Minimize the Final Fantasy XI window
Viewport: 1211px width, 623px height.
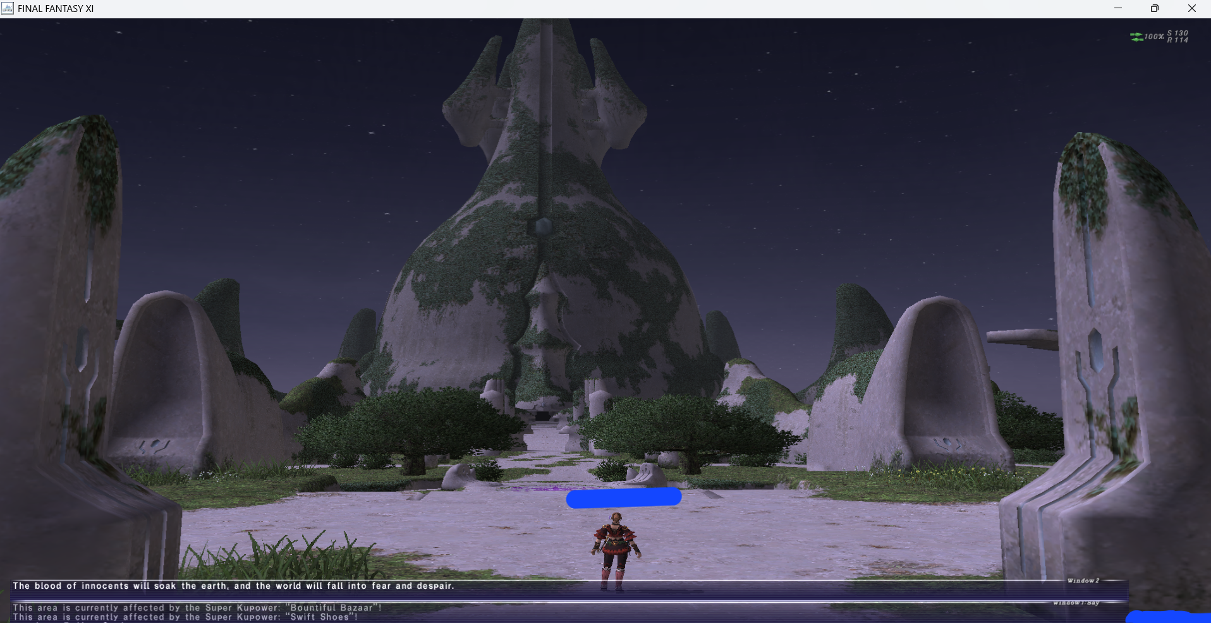coord(1118,8)
